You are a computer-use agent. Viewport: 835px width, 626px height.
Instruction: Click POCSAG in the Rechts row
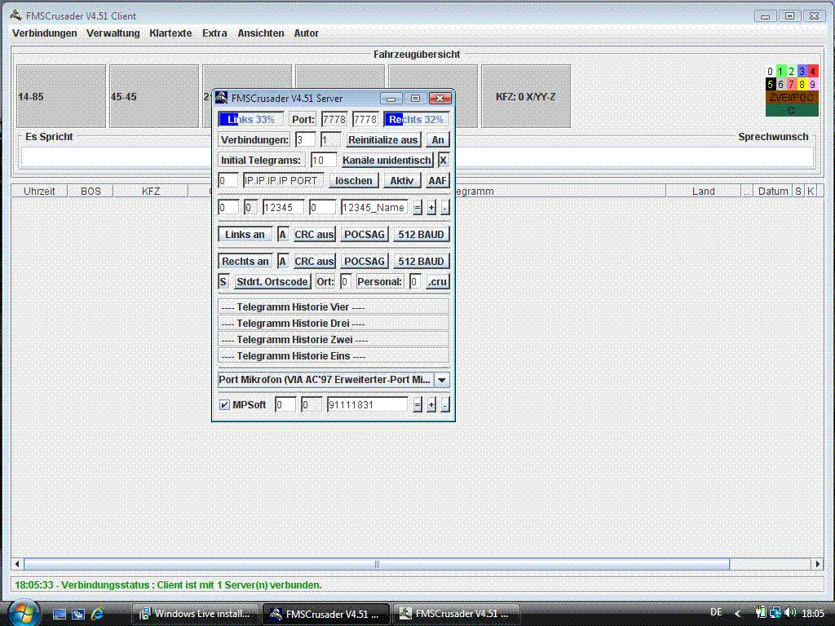pyautogui.click(x=364, y=262)
